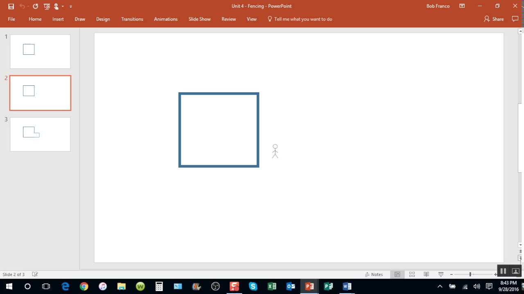Viewport: 524px width, 294px height.
Task: Switch to Animations tab
Action: (x=166, y=19)
